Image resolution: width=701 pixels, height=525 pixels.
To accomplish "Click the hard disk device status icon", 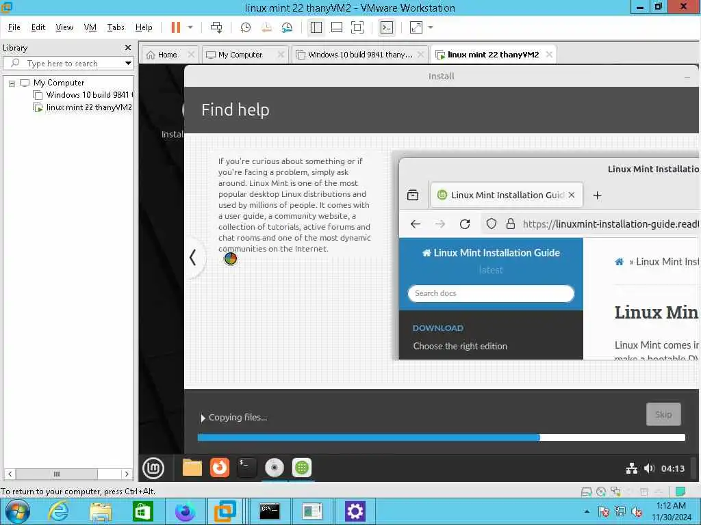I will [586, 492].
